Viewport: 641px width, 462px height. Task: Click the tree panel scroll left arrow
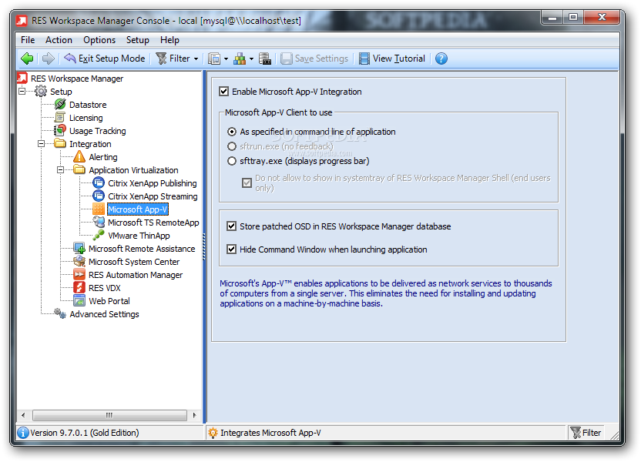click(23, 415)
